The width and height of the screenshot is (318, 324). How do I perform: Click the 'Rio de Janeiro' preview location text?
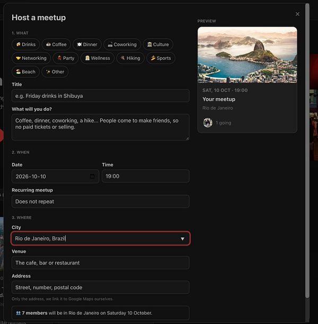217,108
